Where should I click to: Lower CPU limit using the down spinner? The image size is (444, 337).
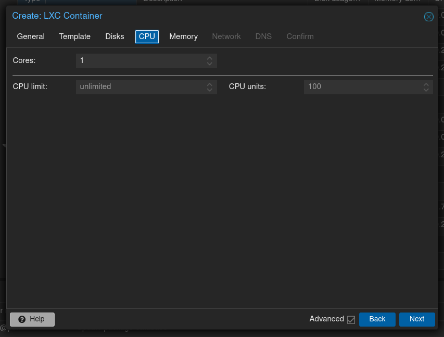209,89
